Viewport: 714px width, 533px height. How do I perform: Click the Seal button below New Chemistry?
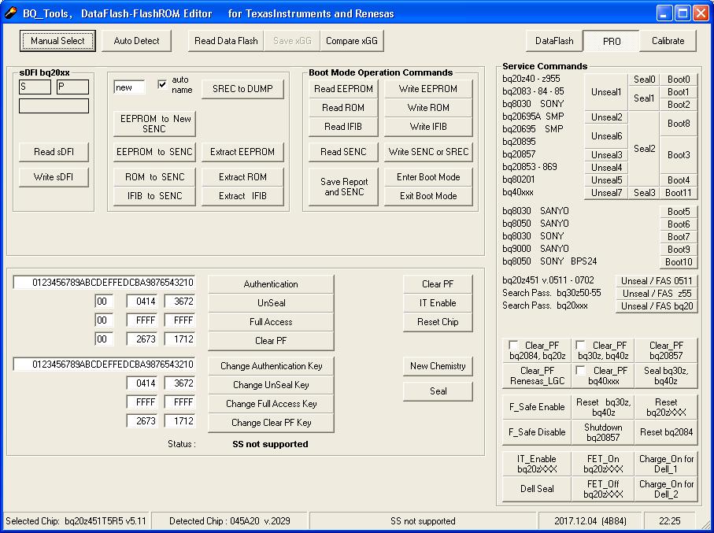pos(438,391)
